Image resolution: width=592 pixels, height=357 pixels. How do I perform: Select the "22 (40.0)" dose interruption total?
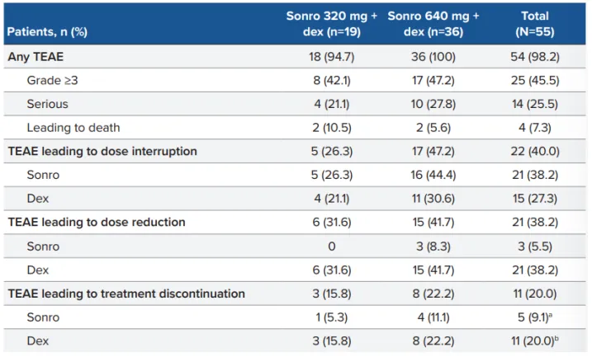point(534,152)
